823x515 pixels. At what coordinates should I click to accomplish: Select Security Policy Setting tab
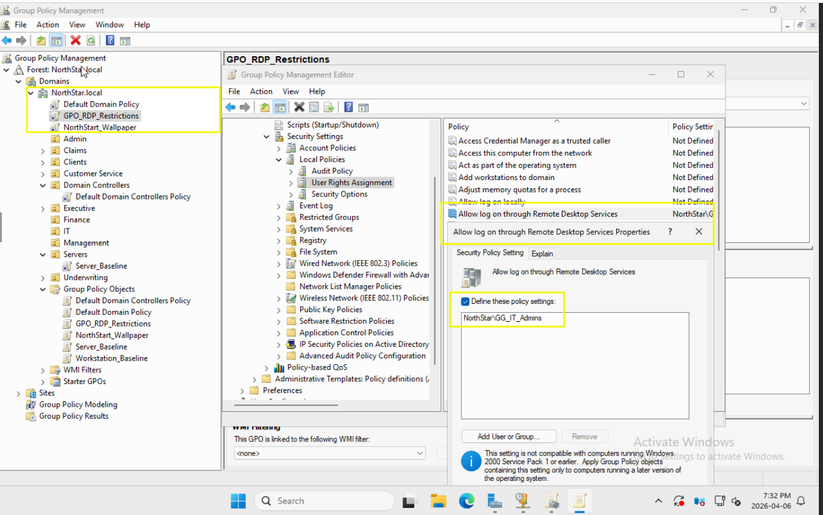click(x=490, y=252)
